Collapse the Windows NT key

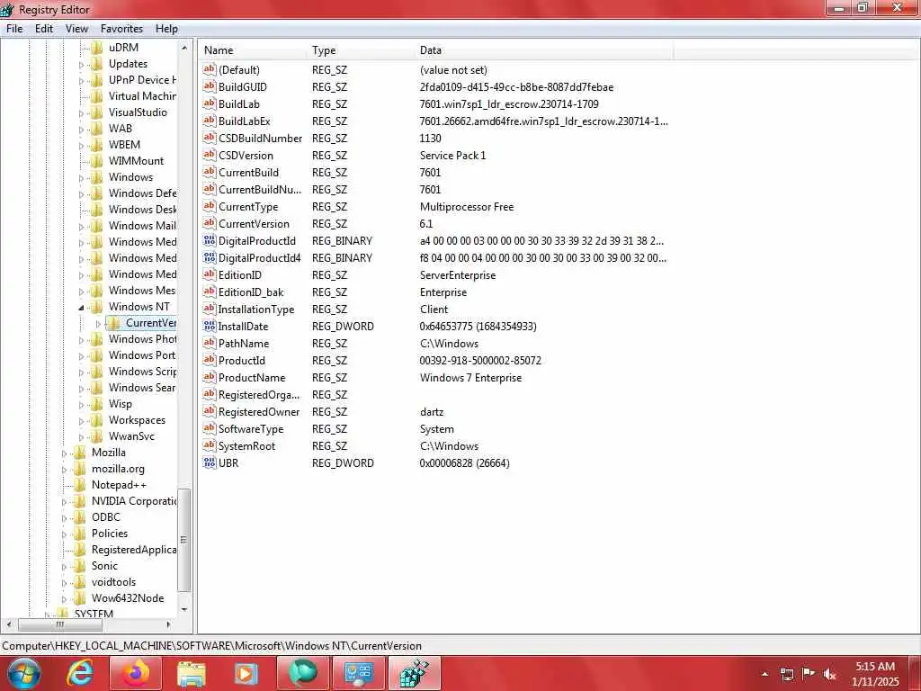click(82, 308)
